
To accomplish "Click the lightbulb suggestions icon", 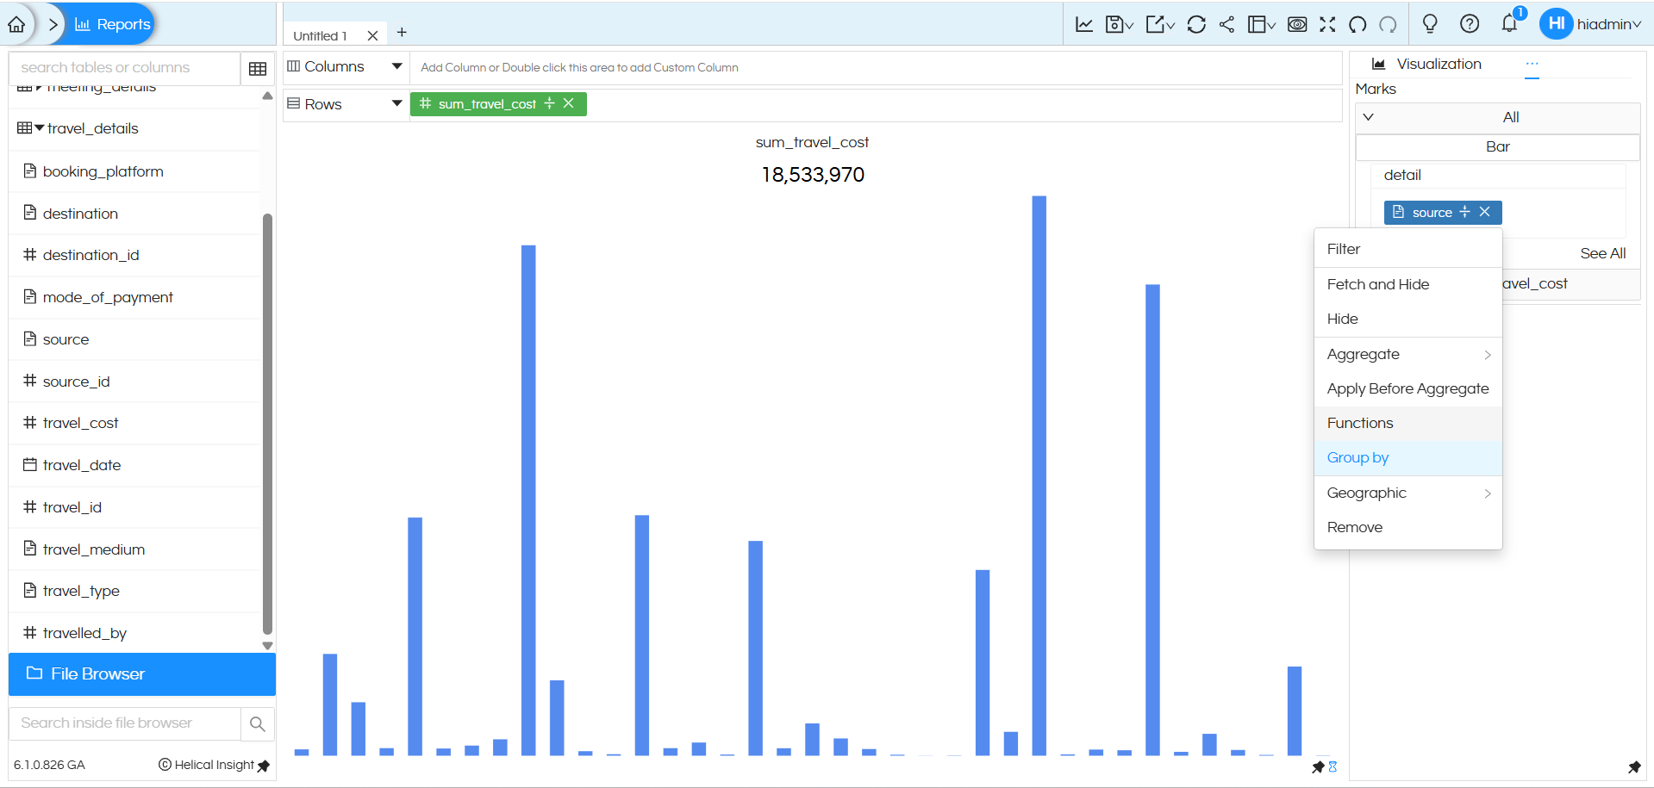I will pyautogui.click(x=1429, y=25).
